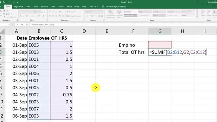
Task: Click Merge & Center
Action: click(x=74, y=16)
